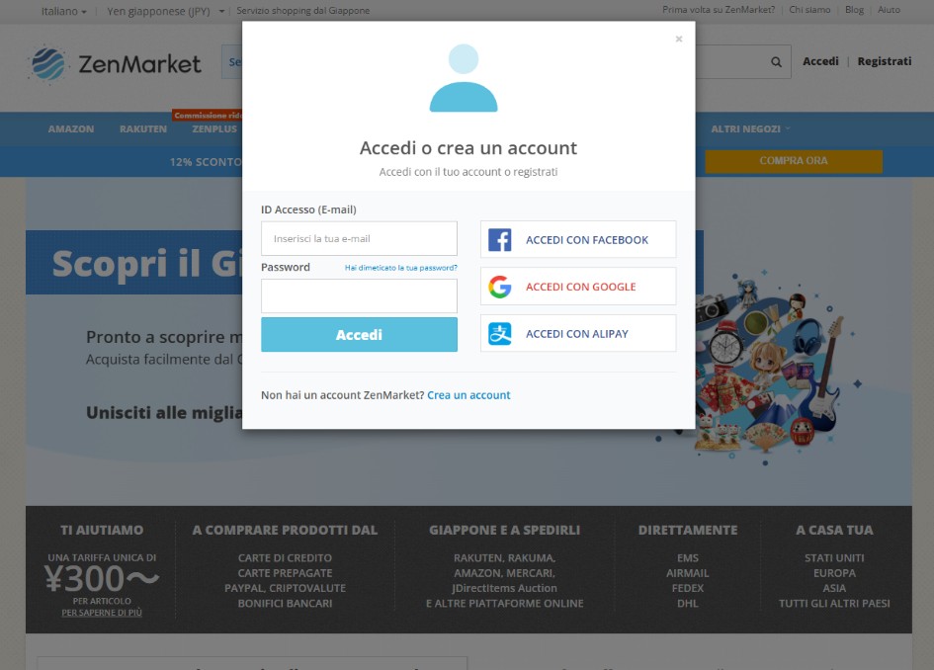The height and width of the screenshot is (670, 934).
Task: Open the Blog link
Action: click(x=854, y=10)
